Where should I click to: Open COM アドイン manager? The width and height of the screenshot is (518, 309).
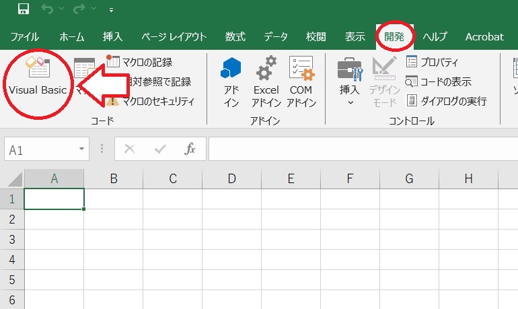pos(301,82)
